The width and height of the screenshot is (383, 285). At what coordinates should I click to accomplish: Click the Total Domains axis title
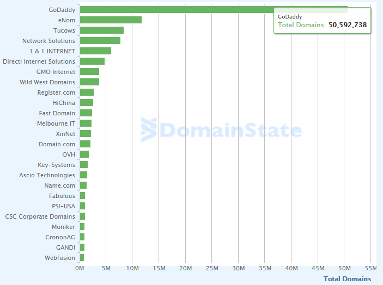(x=347, y=279)
